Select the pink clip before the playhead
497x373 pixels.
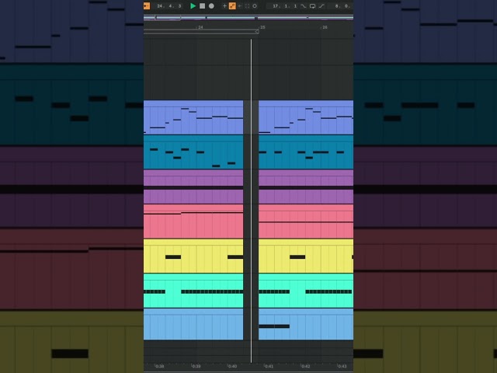click(x=193, y=221)
